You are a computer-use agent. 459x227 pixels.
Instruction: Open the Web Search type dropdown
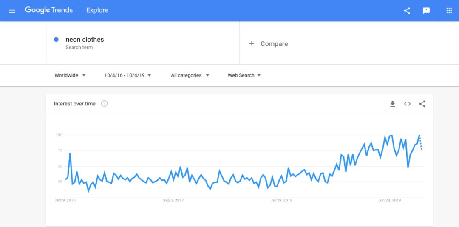pos(244,75)
